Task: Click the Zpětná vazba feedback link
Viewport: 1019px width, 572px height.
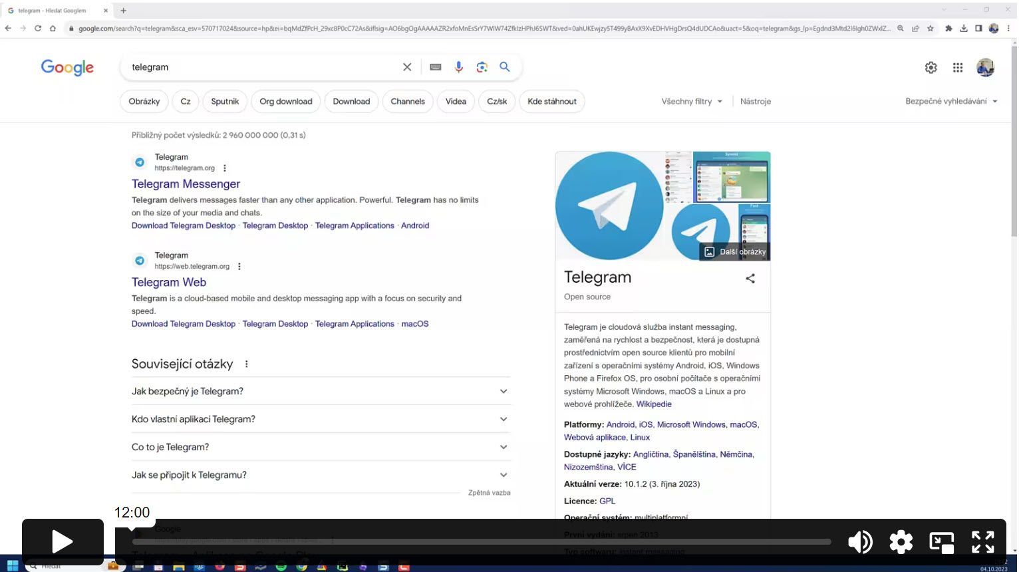Action: pos(490,493)
